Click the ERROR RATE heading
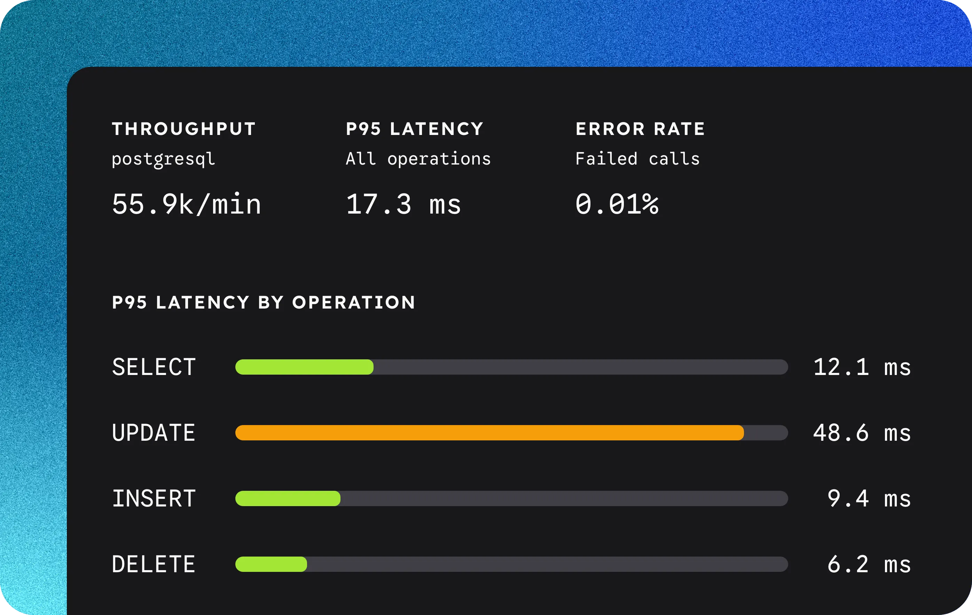Screen dimensions: 972x615 click(x=640, y=129)
